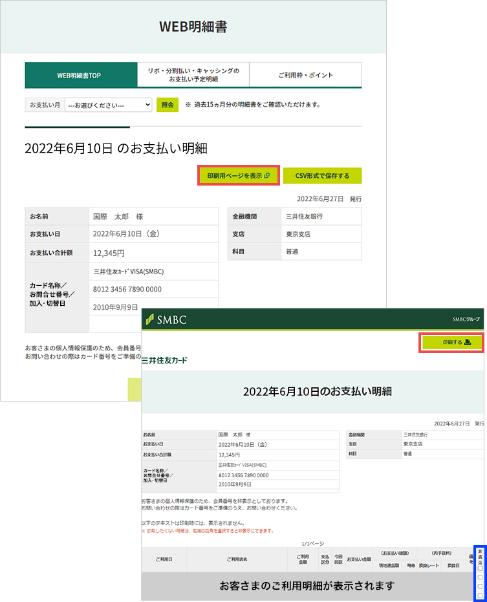Click 普通 in the 科目 row

tap(292, 252)
